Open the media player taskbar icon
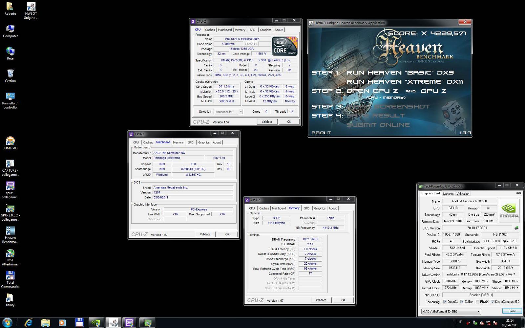This screenshot has width=525, height=328. (x=62, y=322)
